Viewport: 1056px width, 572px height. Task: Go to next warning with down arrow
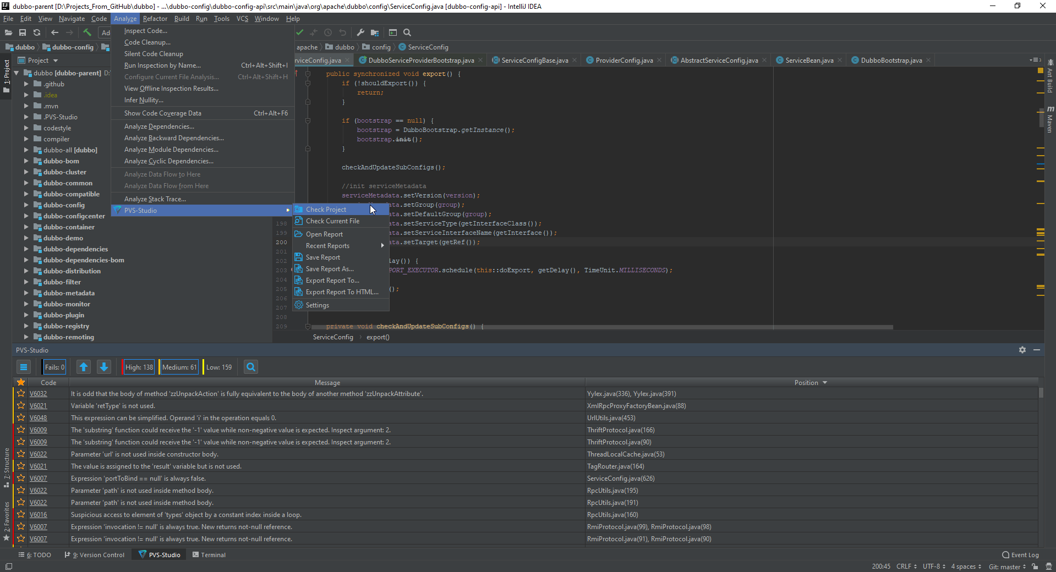104,367
